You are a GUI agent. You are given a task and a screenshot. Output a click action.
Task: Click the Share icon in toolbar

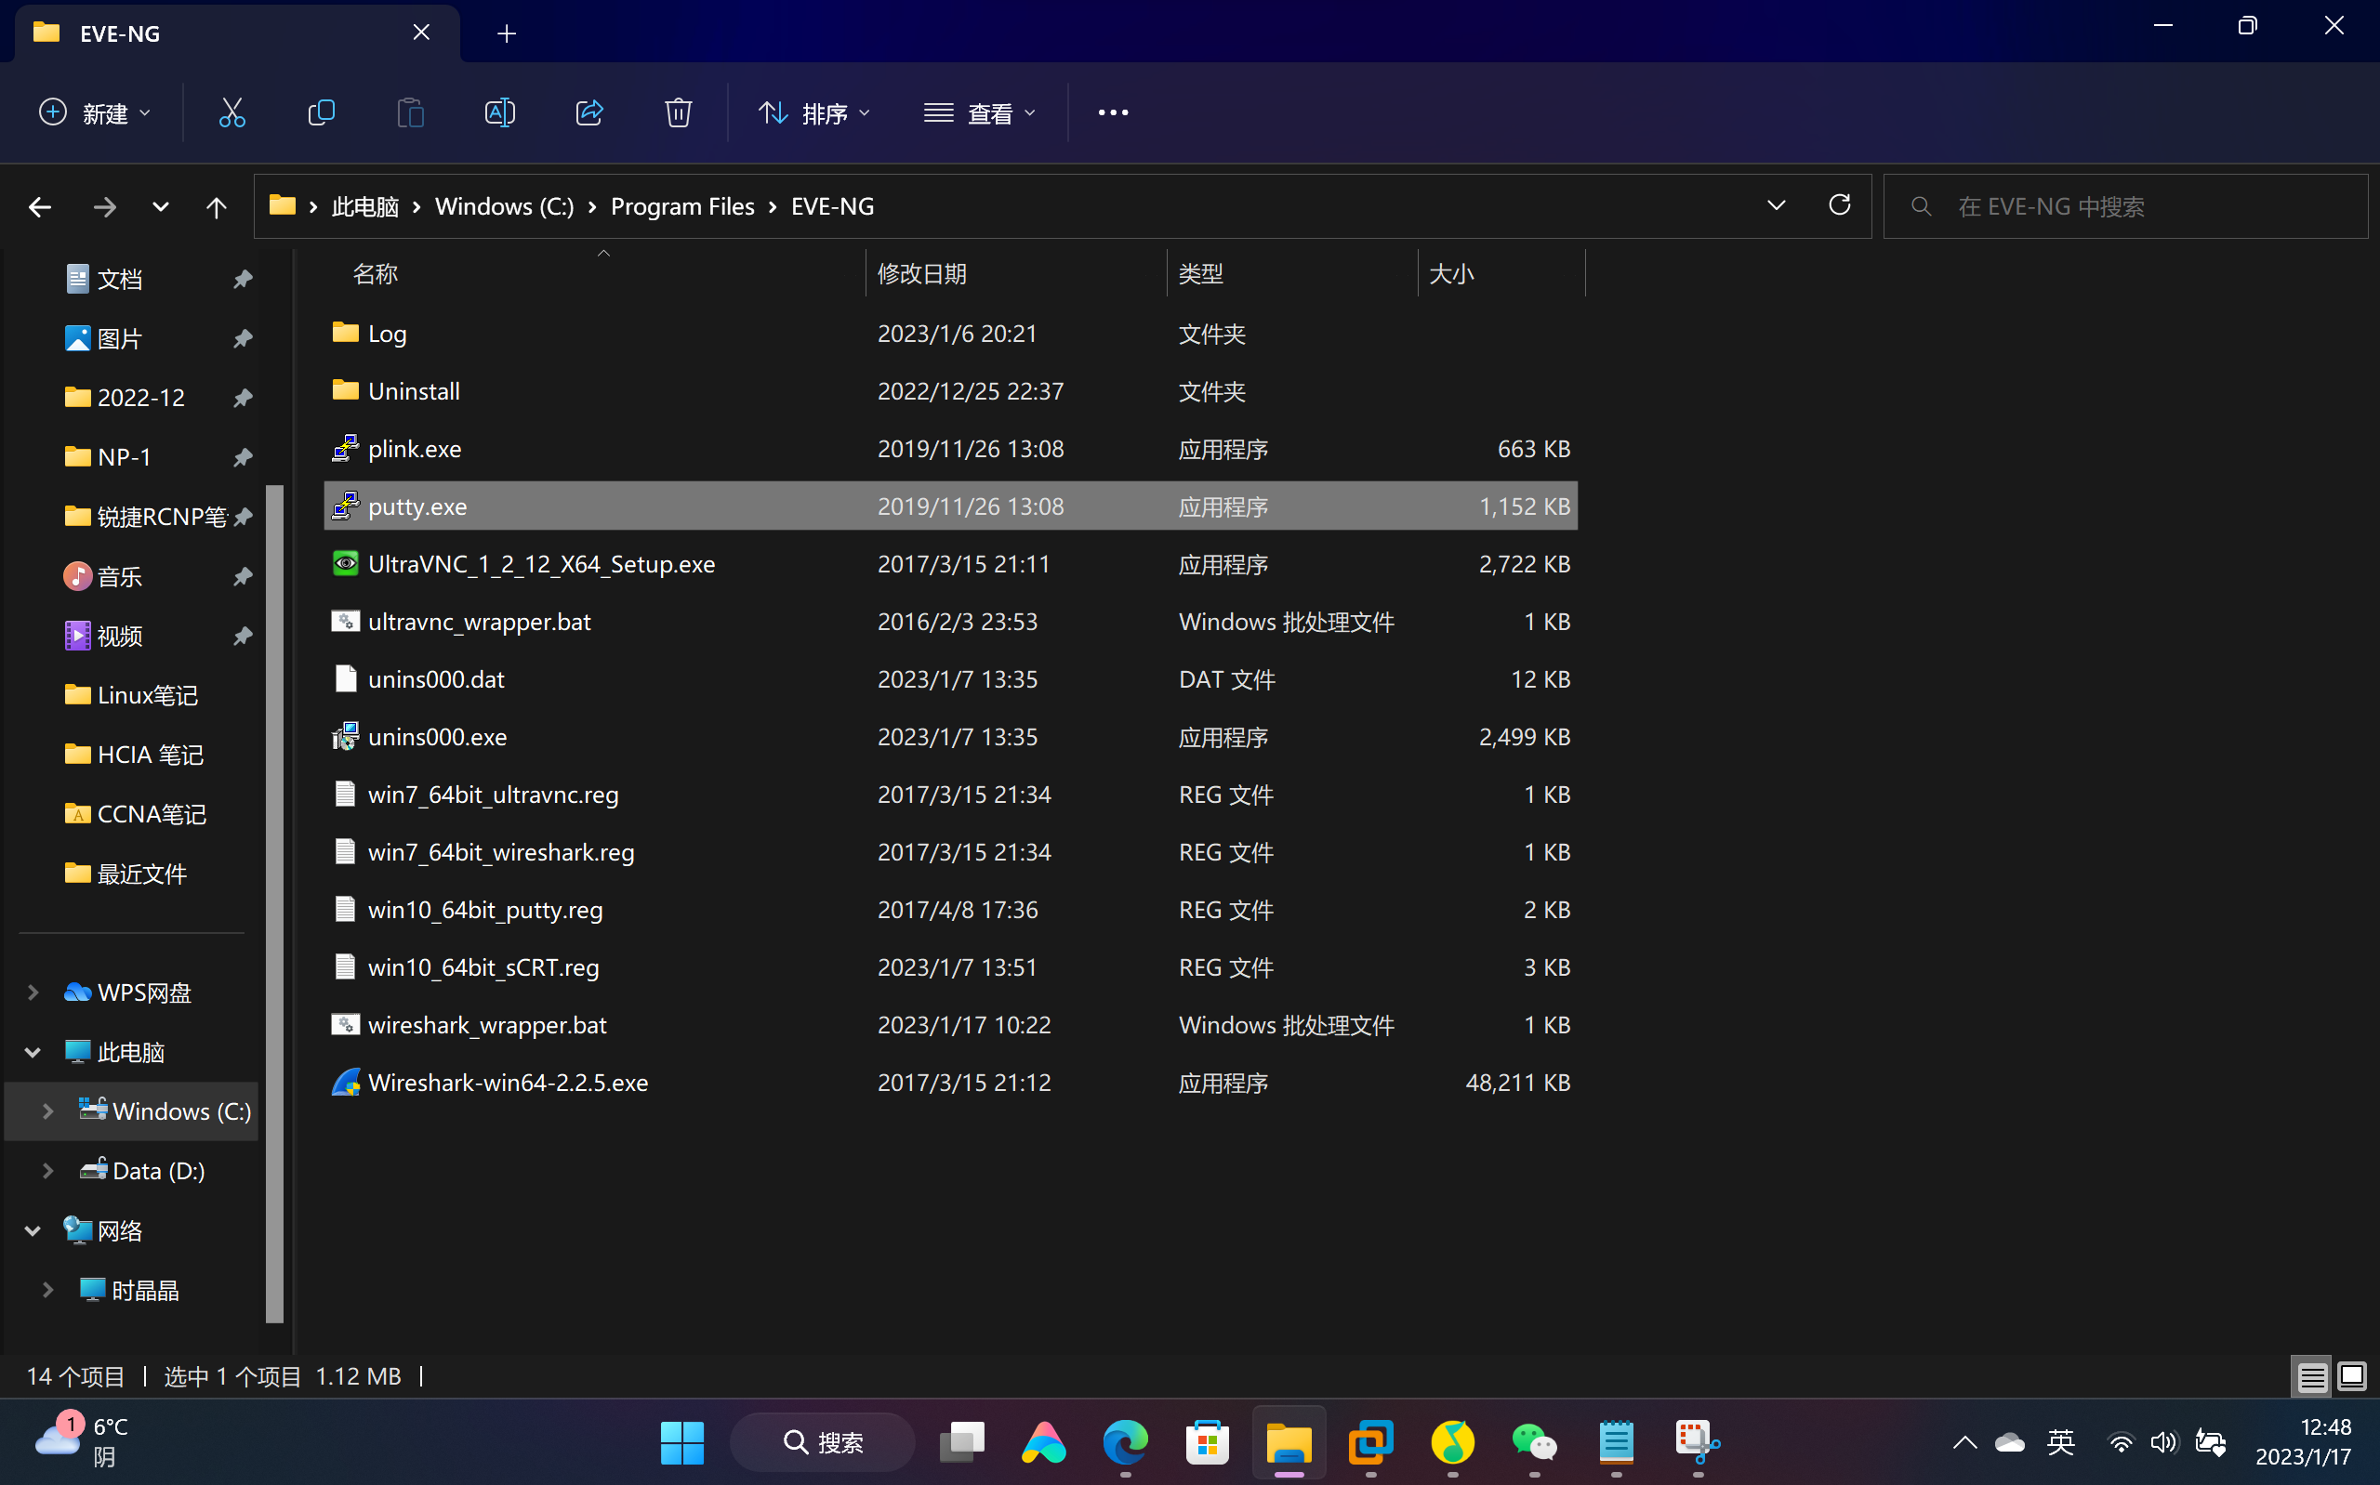(589, 113)
